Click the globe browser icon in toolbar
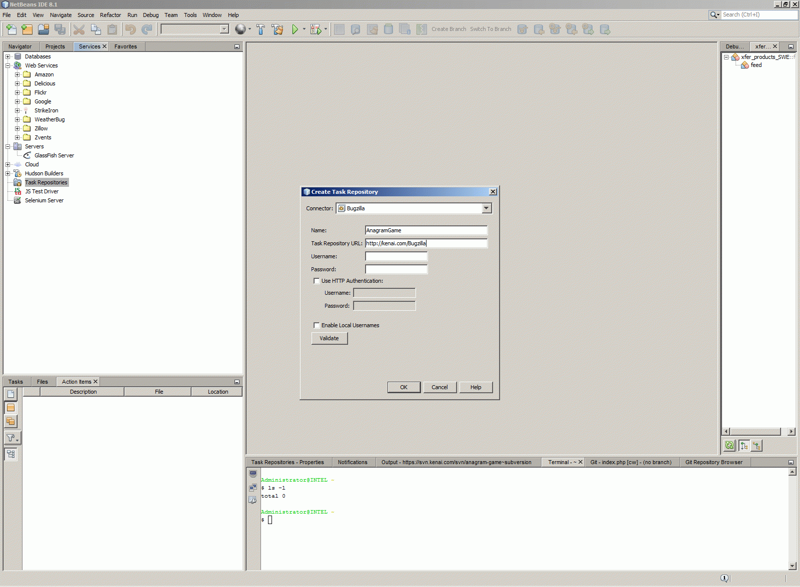 click(x=240, y=29)
